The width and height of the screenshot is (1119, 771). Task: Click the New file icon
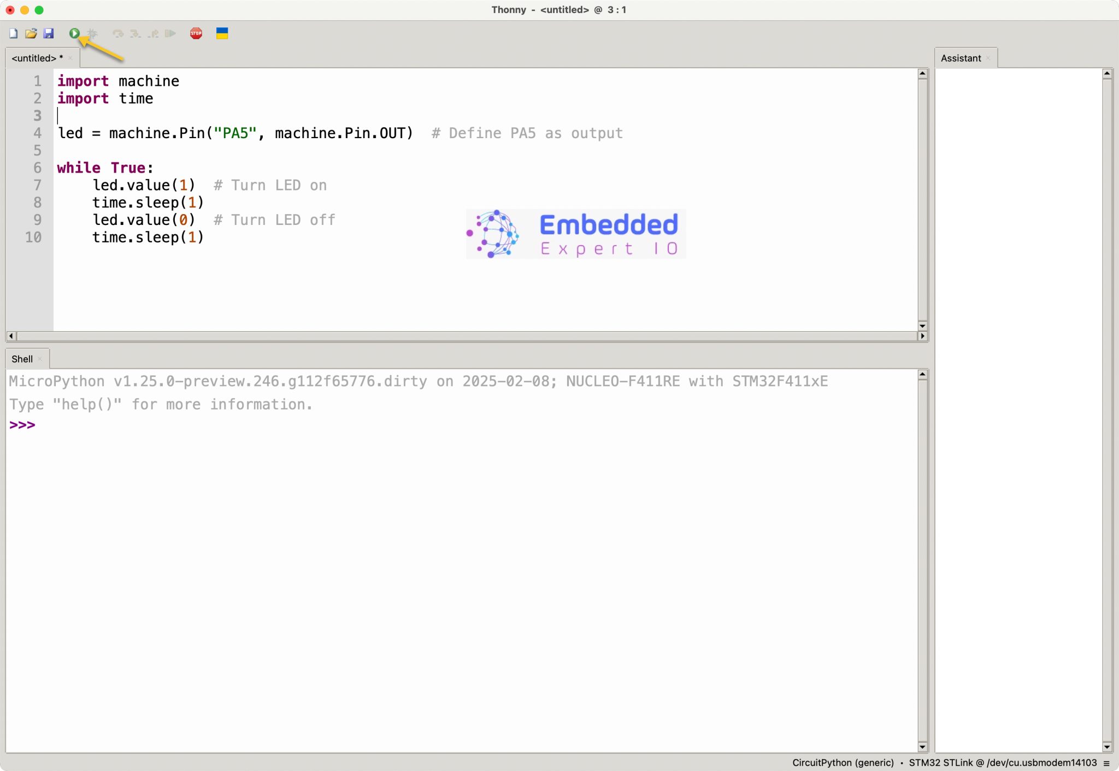[14, 34]
